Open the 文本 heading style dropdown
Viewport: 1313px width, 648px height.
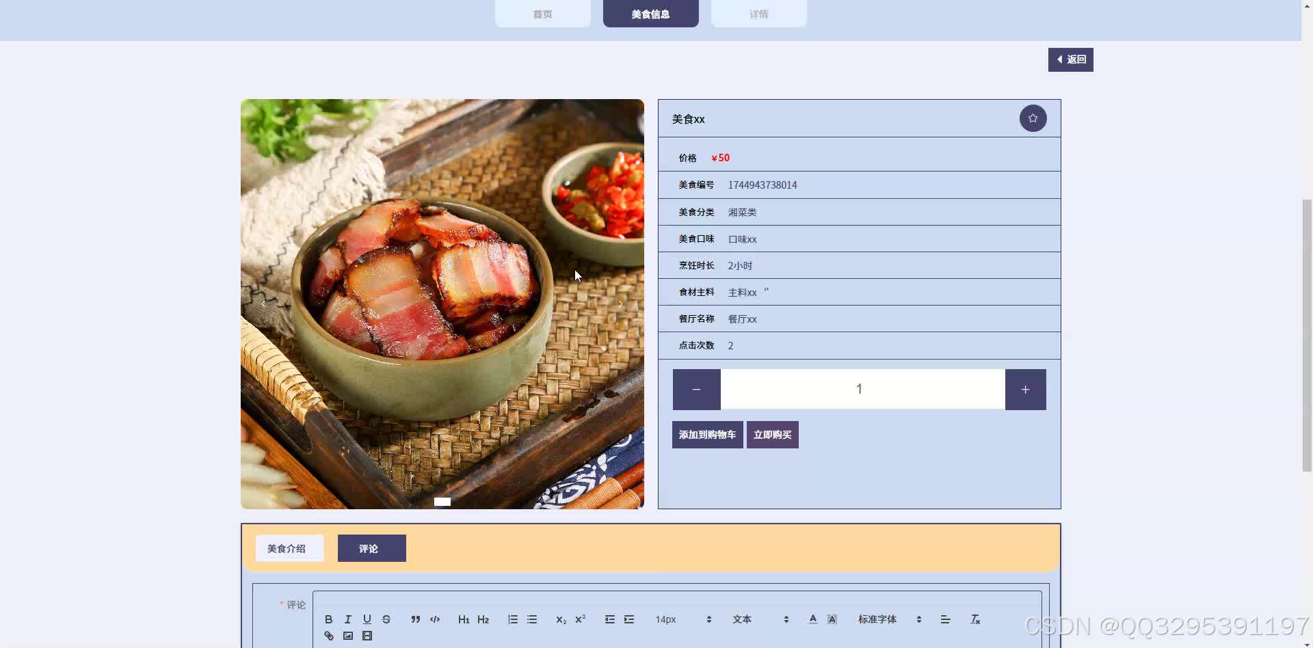[x=760, y=619]
